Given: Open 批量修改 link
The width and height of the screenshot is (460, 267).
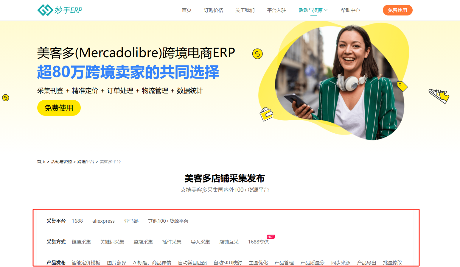Looking at the screenshot, I should coord(392,263).
